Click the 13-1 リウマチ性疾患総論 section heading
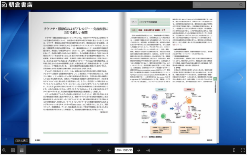247x155 pixels. click(x=150, y=22)
